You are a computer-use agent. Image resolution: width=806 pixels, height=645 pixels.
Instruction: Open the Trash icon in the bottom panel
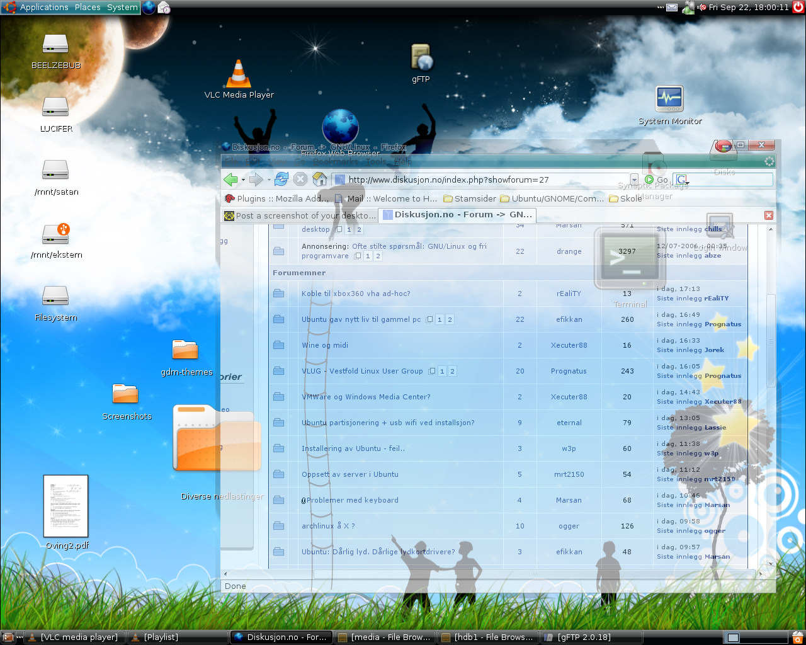[x=798, y=637]
